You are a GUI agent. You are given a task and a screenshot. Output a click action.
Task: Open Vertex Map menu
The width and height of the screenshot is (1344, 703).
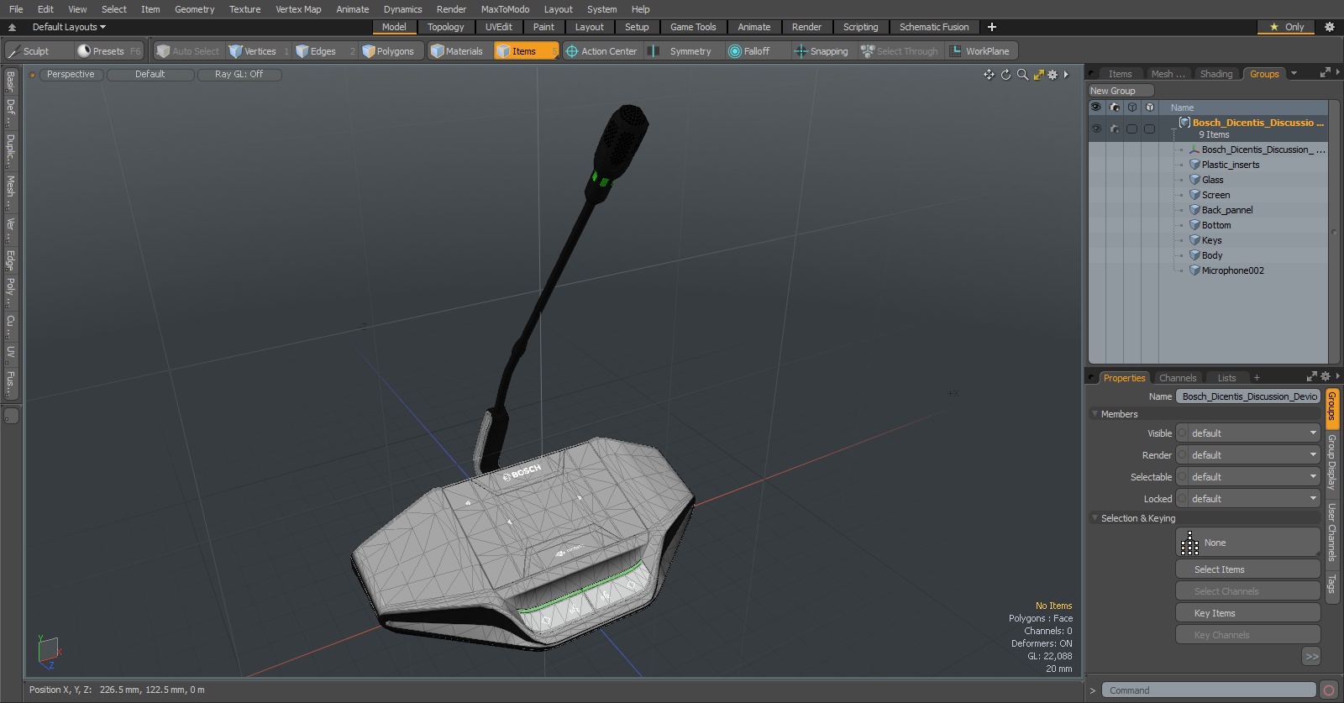pos(298,9)
